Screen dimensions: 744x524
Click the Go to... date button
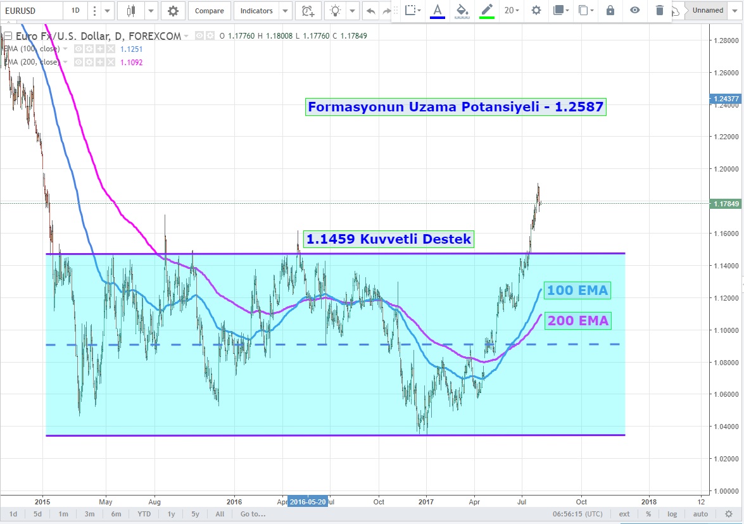click(253, 514)
